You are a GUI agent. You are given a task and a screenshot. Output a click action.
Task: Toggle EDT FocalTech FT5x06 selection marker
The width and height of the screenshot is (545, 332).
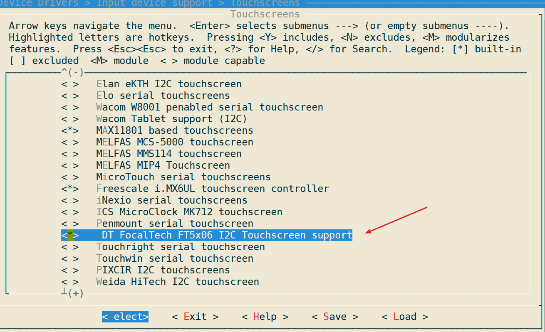[70, 235]
